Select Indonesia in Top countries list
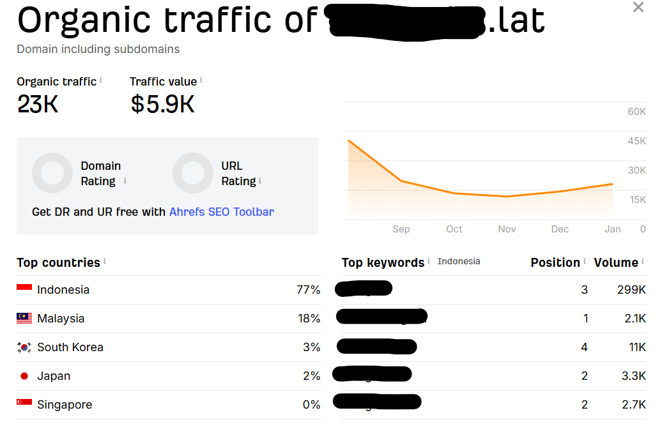The height and width of the screenshot is (429, 664). 63,290
